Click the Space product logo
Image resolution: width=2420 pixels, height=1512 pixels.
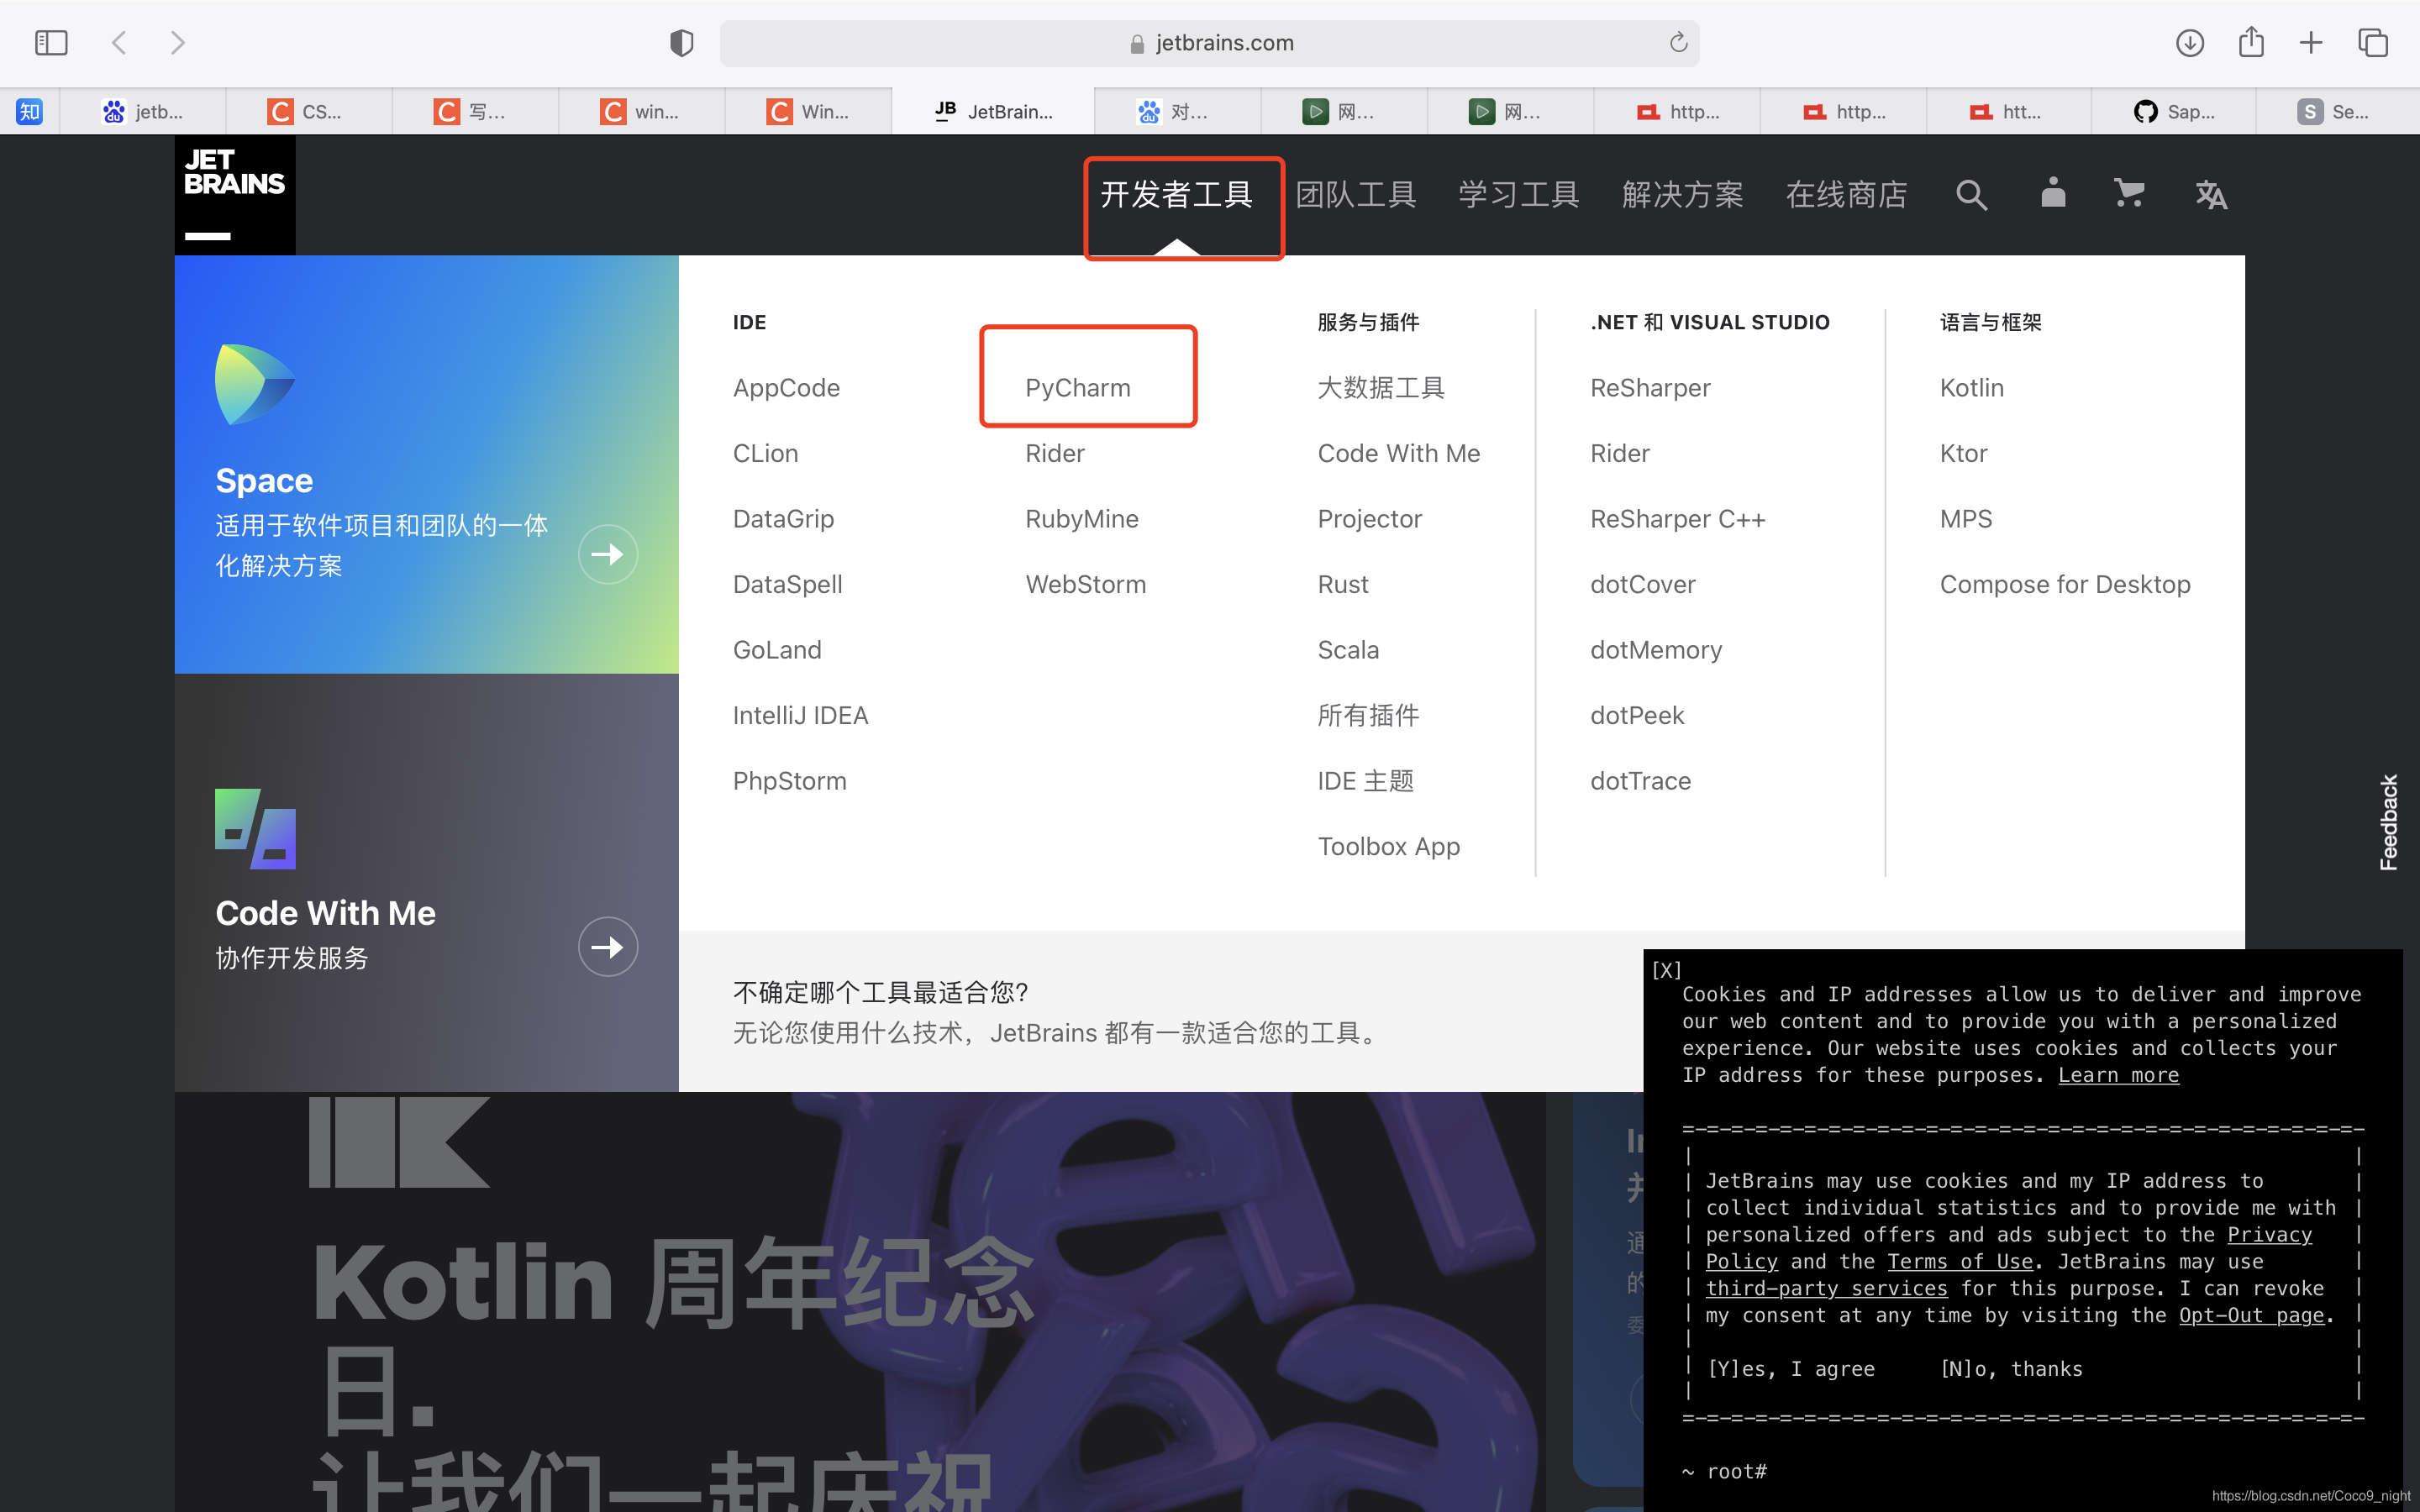point(254,384)
